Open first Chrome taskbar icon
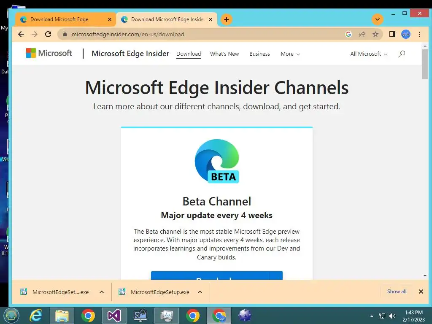Image resolution: width=432 pixels, height=324 pixels. 88,316
